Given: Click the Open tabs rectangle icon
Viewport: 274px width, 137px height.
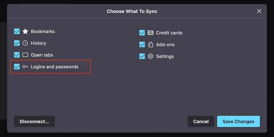Looking at the screenshot, I should [25, 55].
